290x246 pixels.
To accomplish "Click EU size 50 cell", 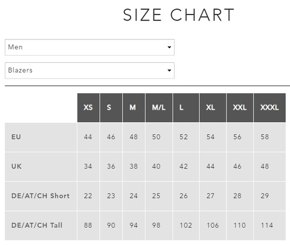I will pos(159,137).
